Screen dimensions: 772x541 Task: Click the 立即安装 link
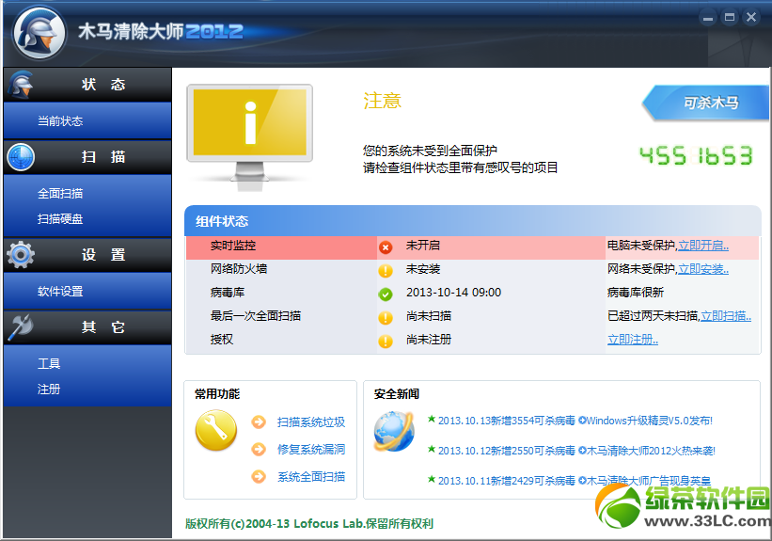coord(703,269)
